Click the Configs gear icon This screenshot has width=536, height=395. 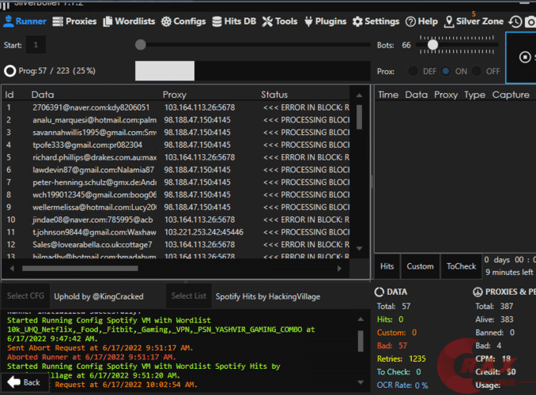[x=167, y=21]
